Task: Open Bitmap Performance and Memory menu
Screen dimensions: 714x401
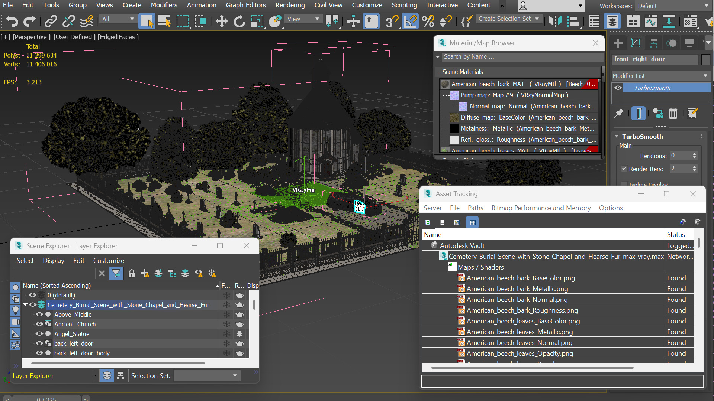Action: 541,208
